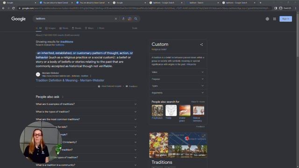Click the magnifier search icon
This screenshot has width=299, height=168.
point(136,19)
